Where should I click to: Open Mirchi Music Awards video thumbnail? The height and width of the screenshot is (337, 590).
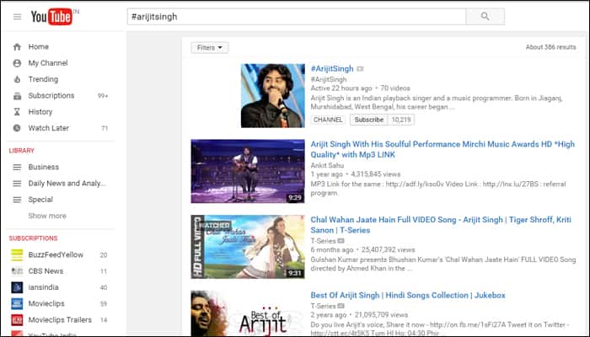(x=248, y=171)
